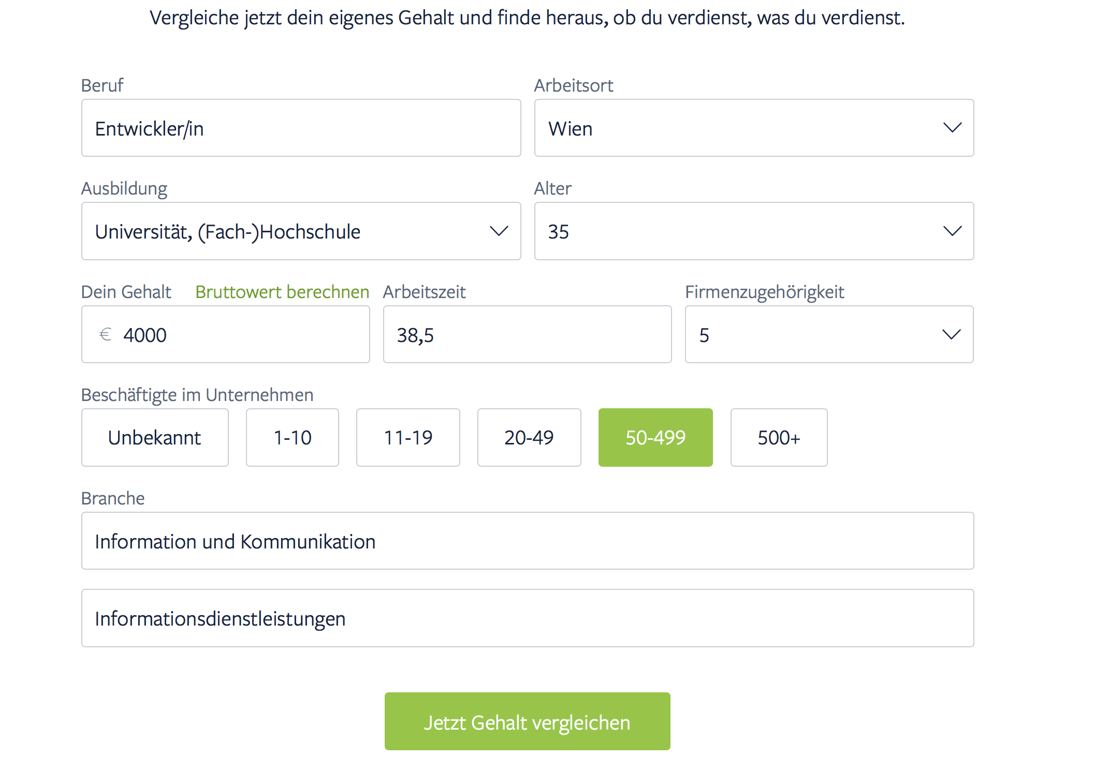Choose the 500+ employees option
The height and width of the screenshot is (772, 1108).
tap(779, 438)
